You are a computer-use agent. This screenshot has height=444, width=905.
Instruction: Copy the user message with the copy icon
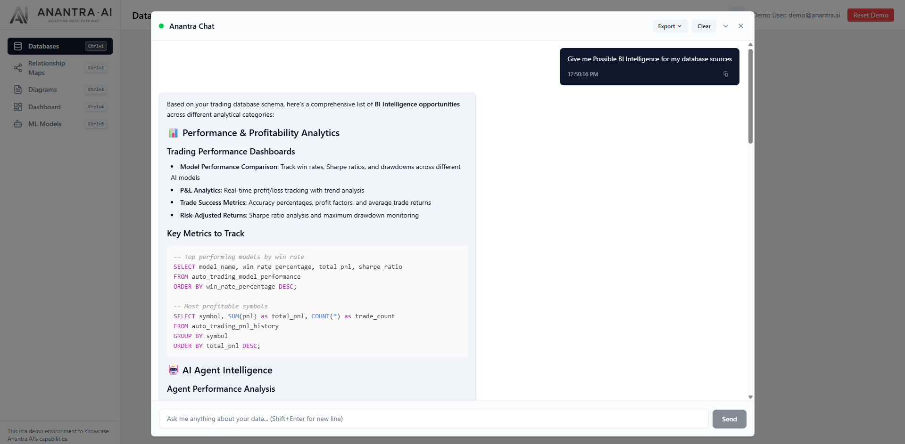click(726, 74)
